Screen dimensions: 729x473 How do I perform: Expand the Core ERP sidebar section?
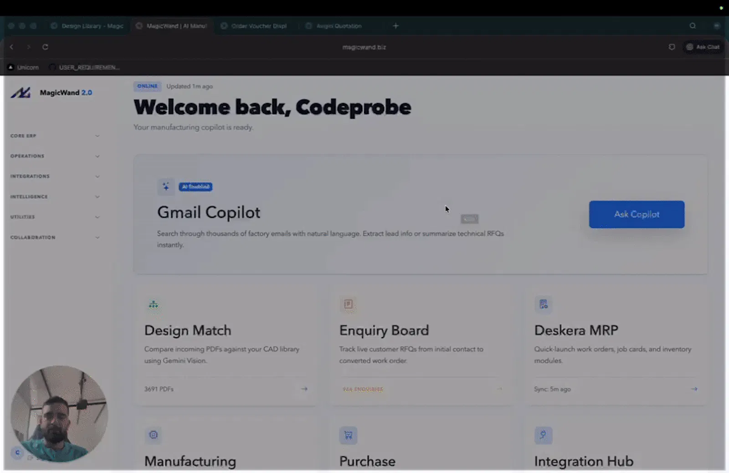pyautogui.click(x=55, y=136)
